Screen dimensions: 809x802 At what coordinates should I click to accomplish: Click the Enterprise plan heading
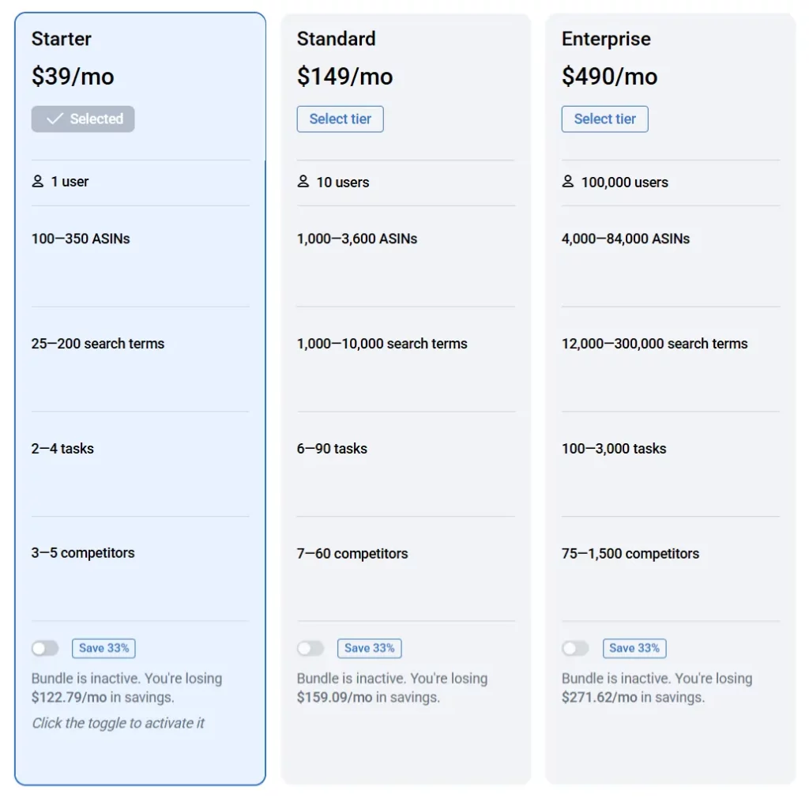point(605,38)
